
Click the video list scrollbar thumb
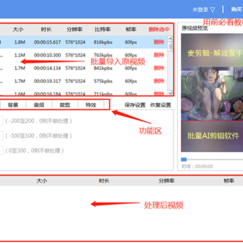pyautogui.click(x=170, y=47)
